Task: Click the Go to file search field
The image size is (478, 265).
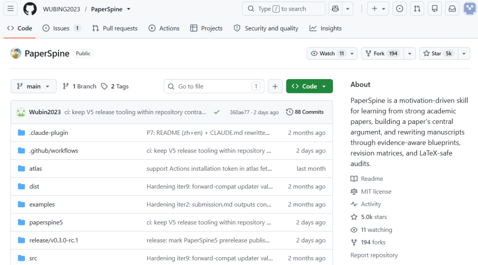Action: (x=214, y=86)
